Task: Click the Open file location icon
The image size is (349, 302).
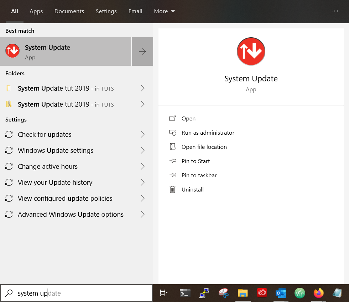Action: (x=172, y=147)
